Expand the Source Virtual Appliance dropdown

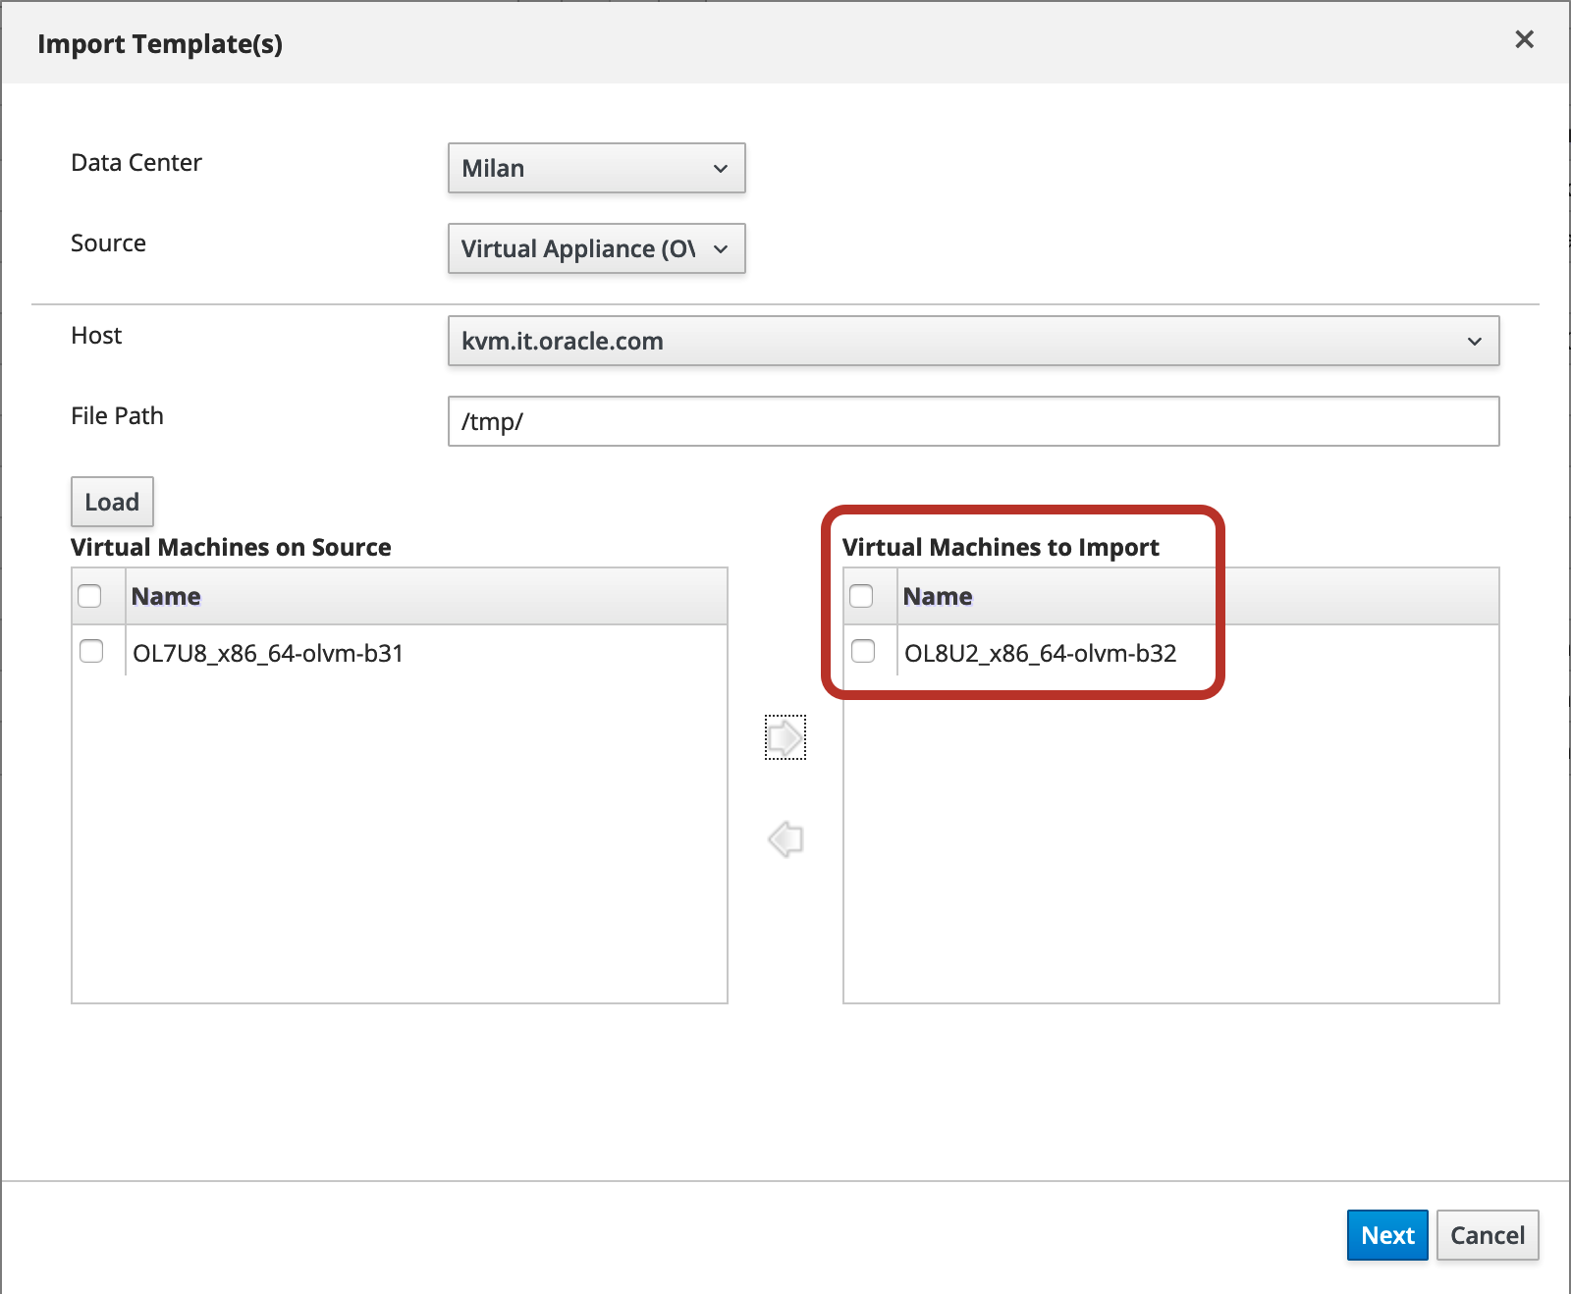[596, 248]
